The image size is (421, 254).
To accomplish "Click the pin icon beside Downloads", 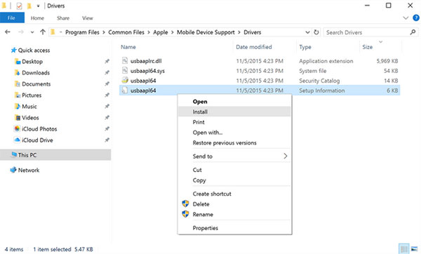I will pos(107,73).
